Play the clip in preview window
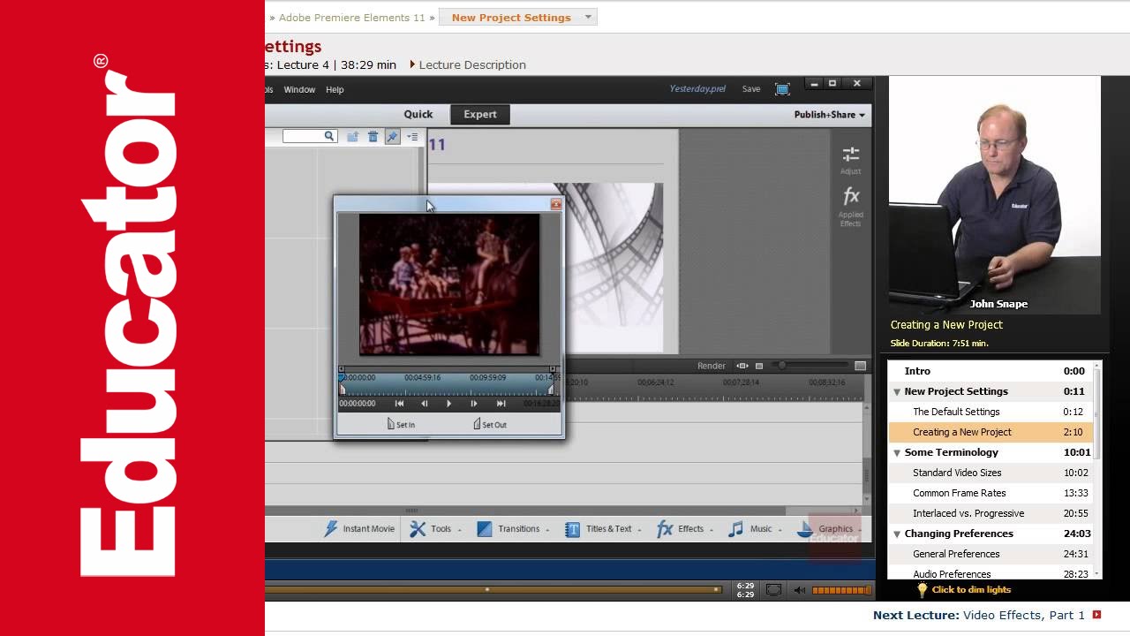 coord(448,403)
